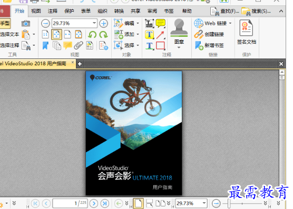Enable continuous page layout

tap(150, 203)
